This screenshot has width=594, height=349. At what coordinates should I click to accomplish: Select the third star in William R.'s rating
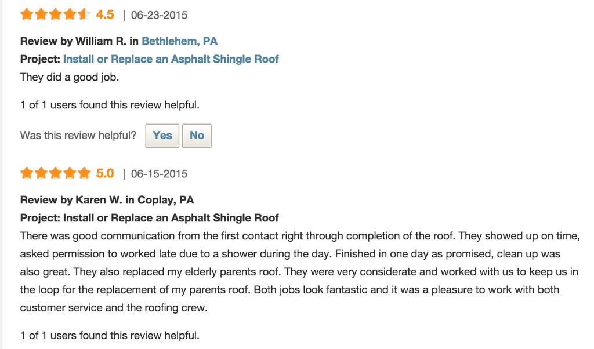click(56, 14)
